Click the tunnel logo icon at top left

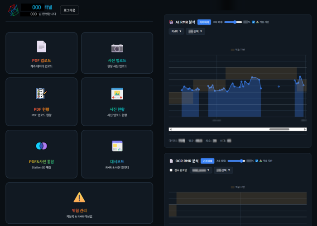(14, 10)
